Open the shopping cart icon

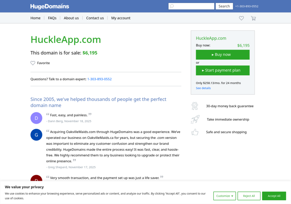coord(253,18)
